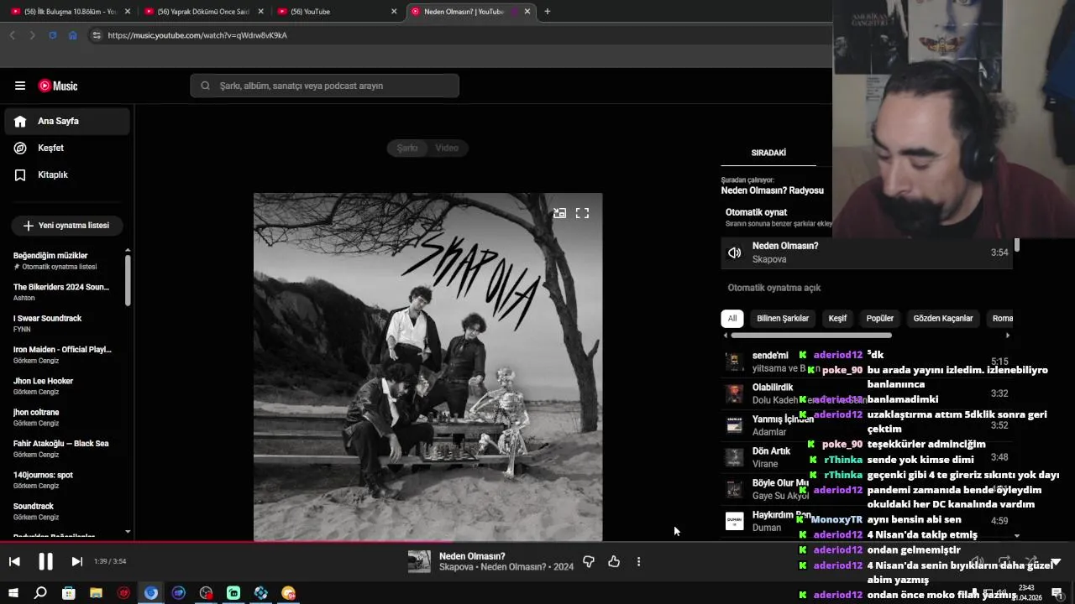Click the address bar URL

[x=197, y=35]
